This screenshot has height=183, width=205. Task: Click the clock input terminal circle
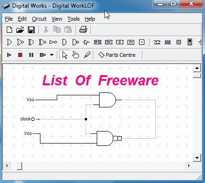33,119
